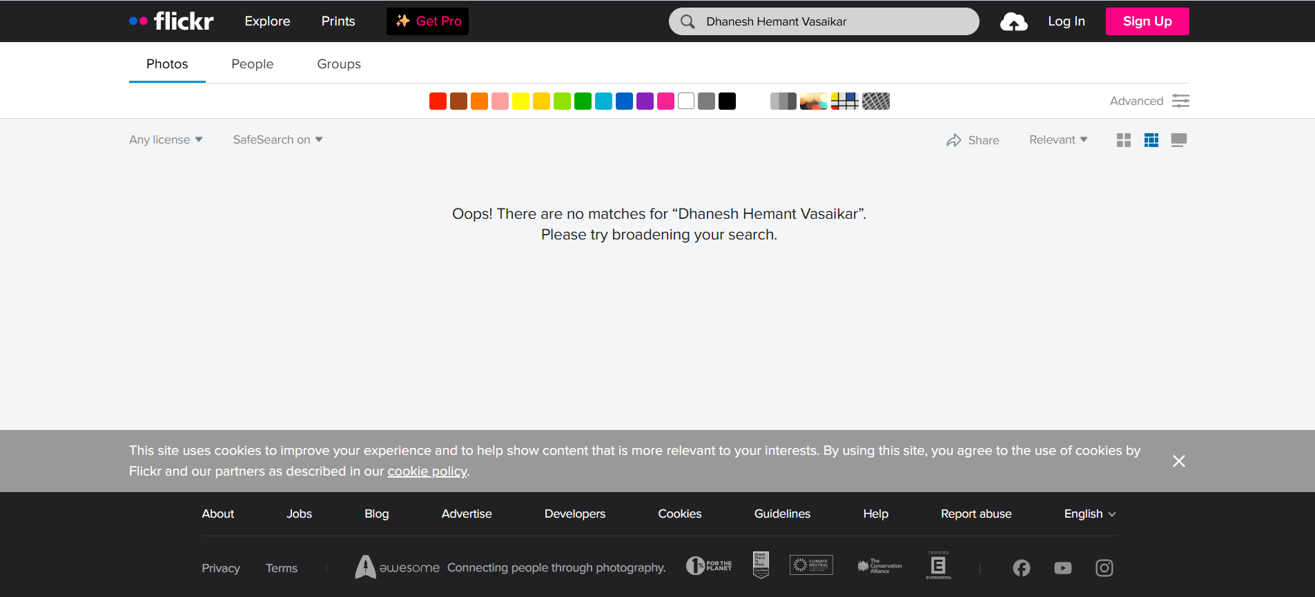
Task: Open the Prints menu
Action: click(338, 21)
